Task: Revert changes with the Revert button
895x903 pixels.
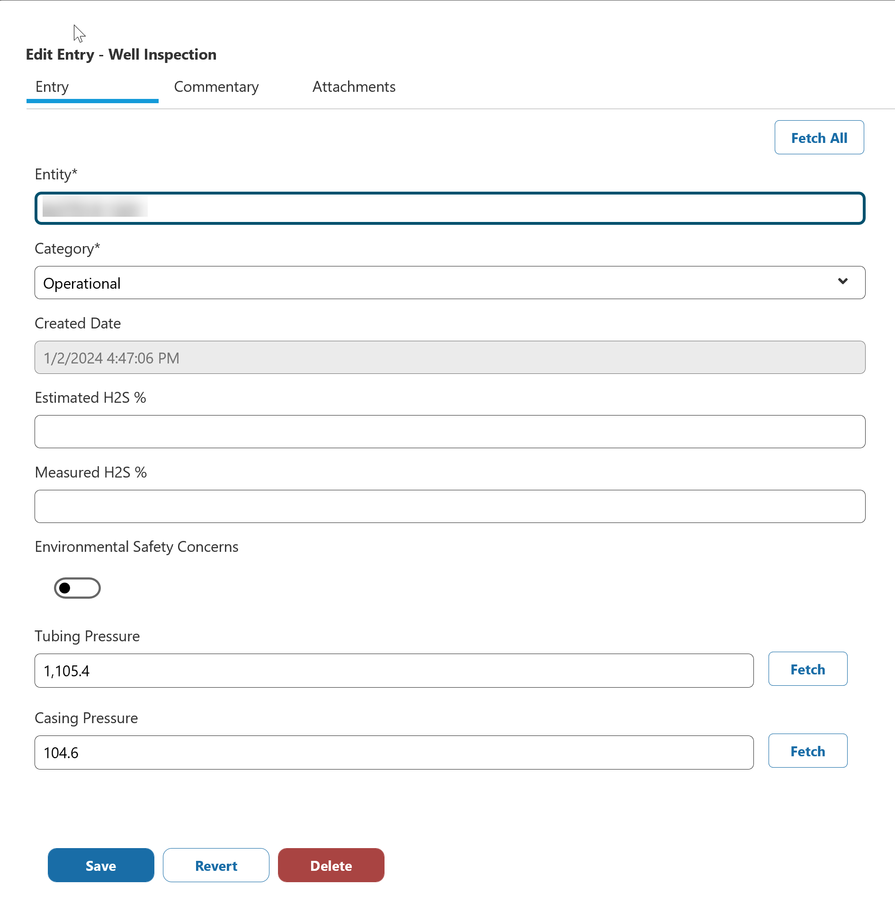Action: pos(216,865)
